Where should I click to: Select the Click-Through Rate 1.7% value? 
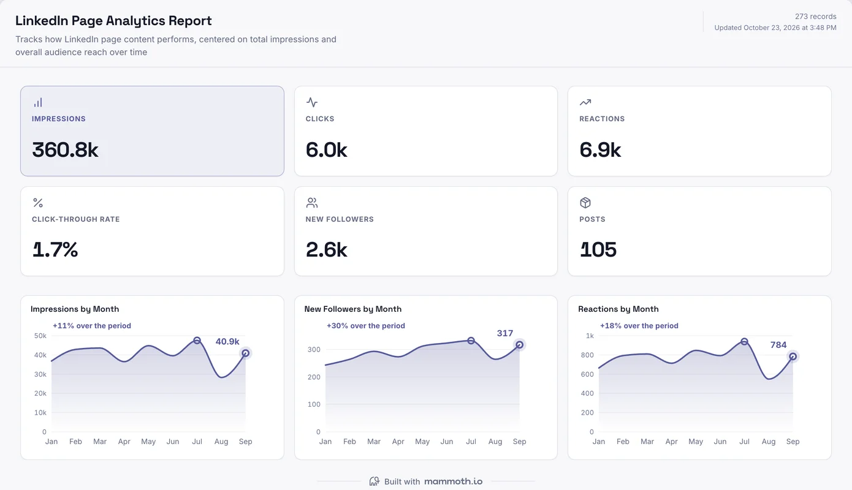(55, 250)
